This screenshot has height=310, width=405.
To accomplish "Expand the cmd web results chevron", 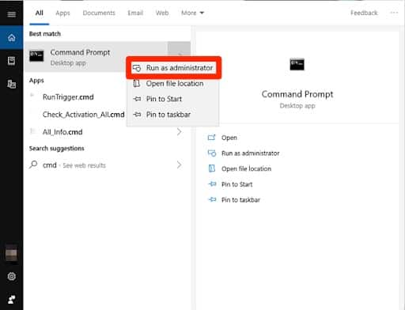I will coord(180,165).
